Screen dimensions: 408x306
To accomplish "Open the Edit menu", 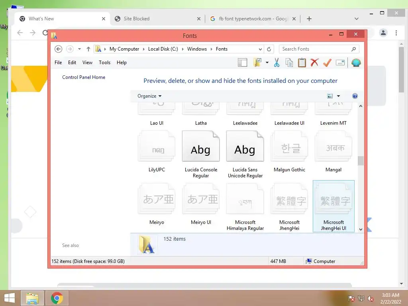I will click(72, 63).
